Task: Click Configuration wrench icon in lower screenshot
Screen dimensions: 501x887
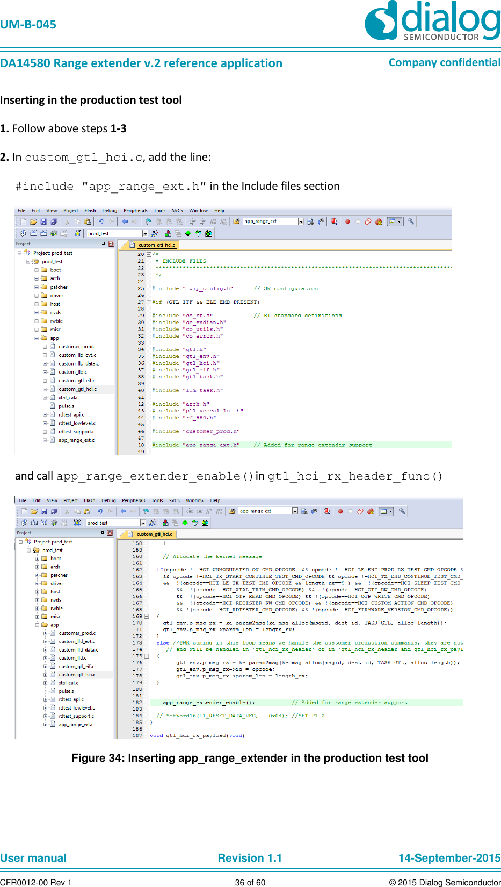Action: coord(402,511)
